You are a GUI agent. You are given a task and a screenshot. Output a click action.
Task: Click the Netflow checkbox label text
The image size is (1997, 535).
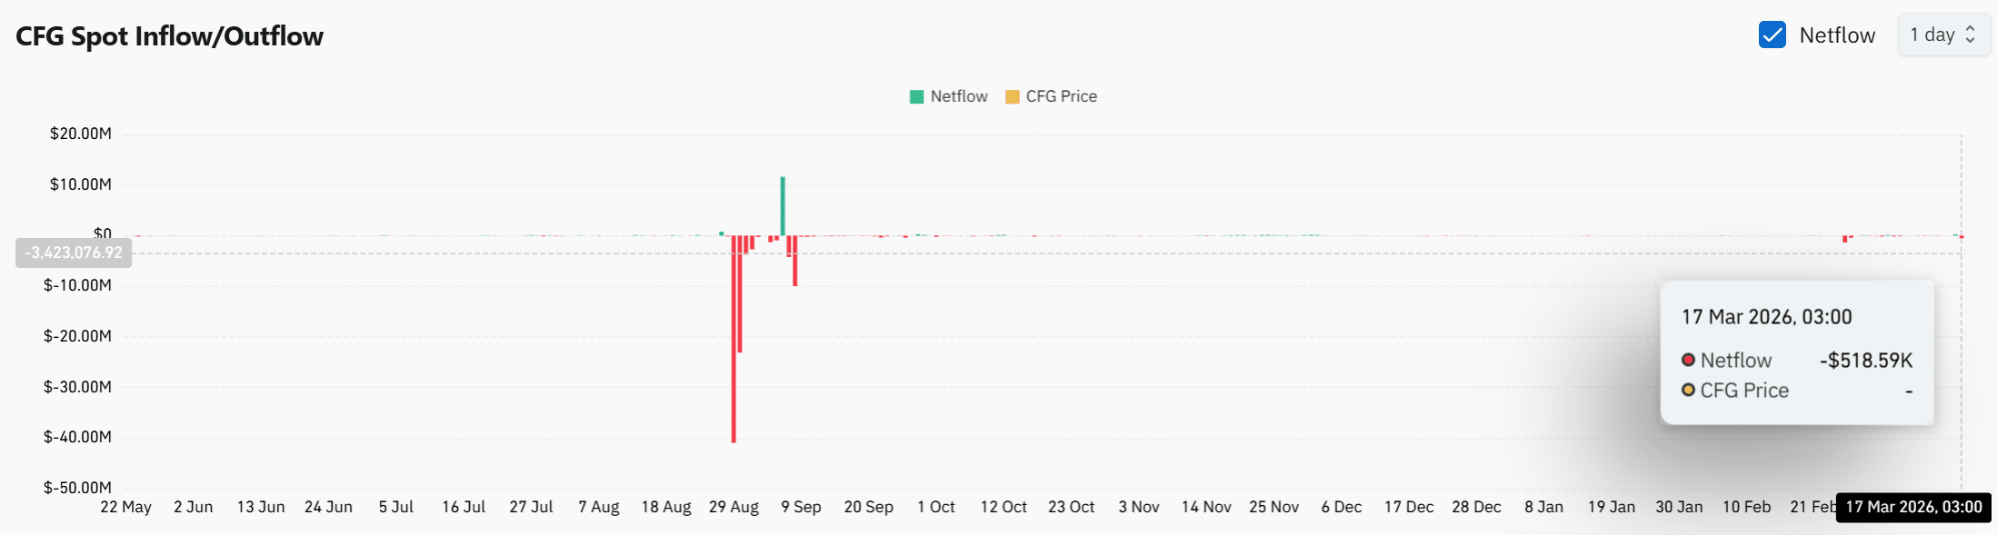pyautogui.click(x=1837, y=35)
